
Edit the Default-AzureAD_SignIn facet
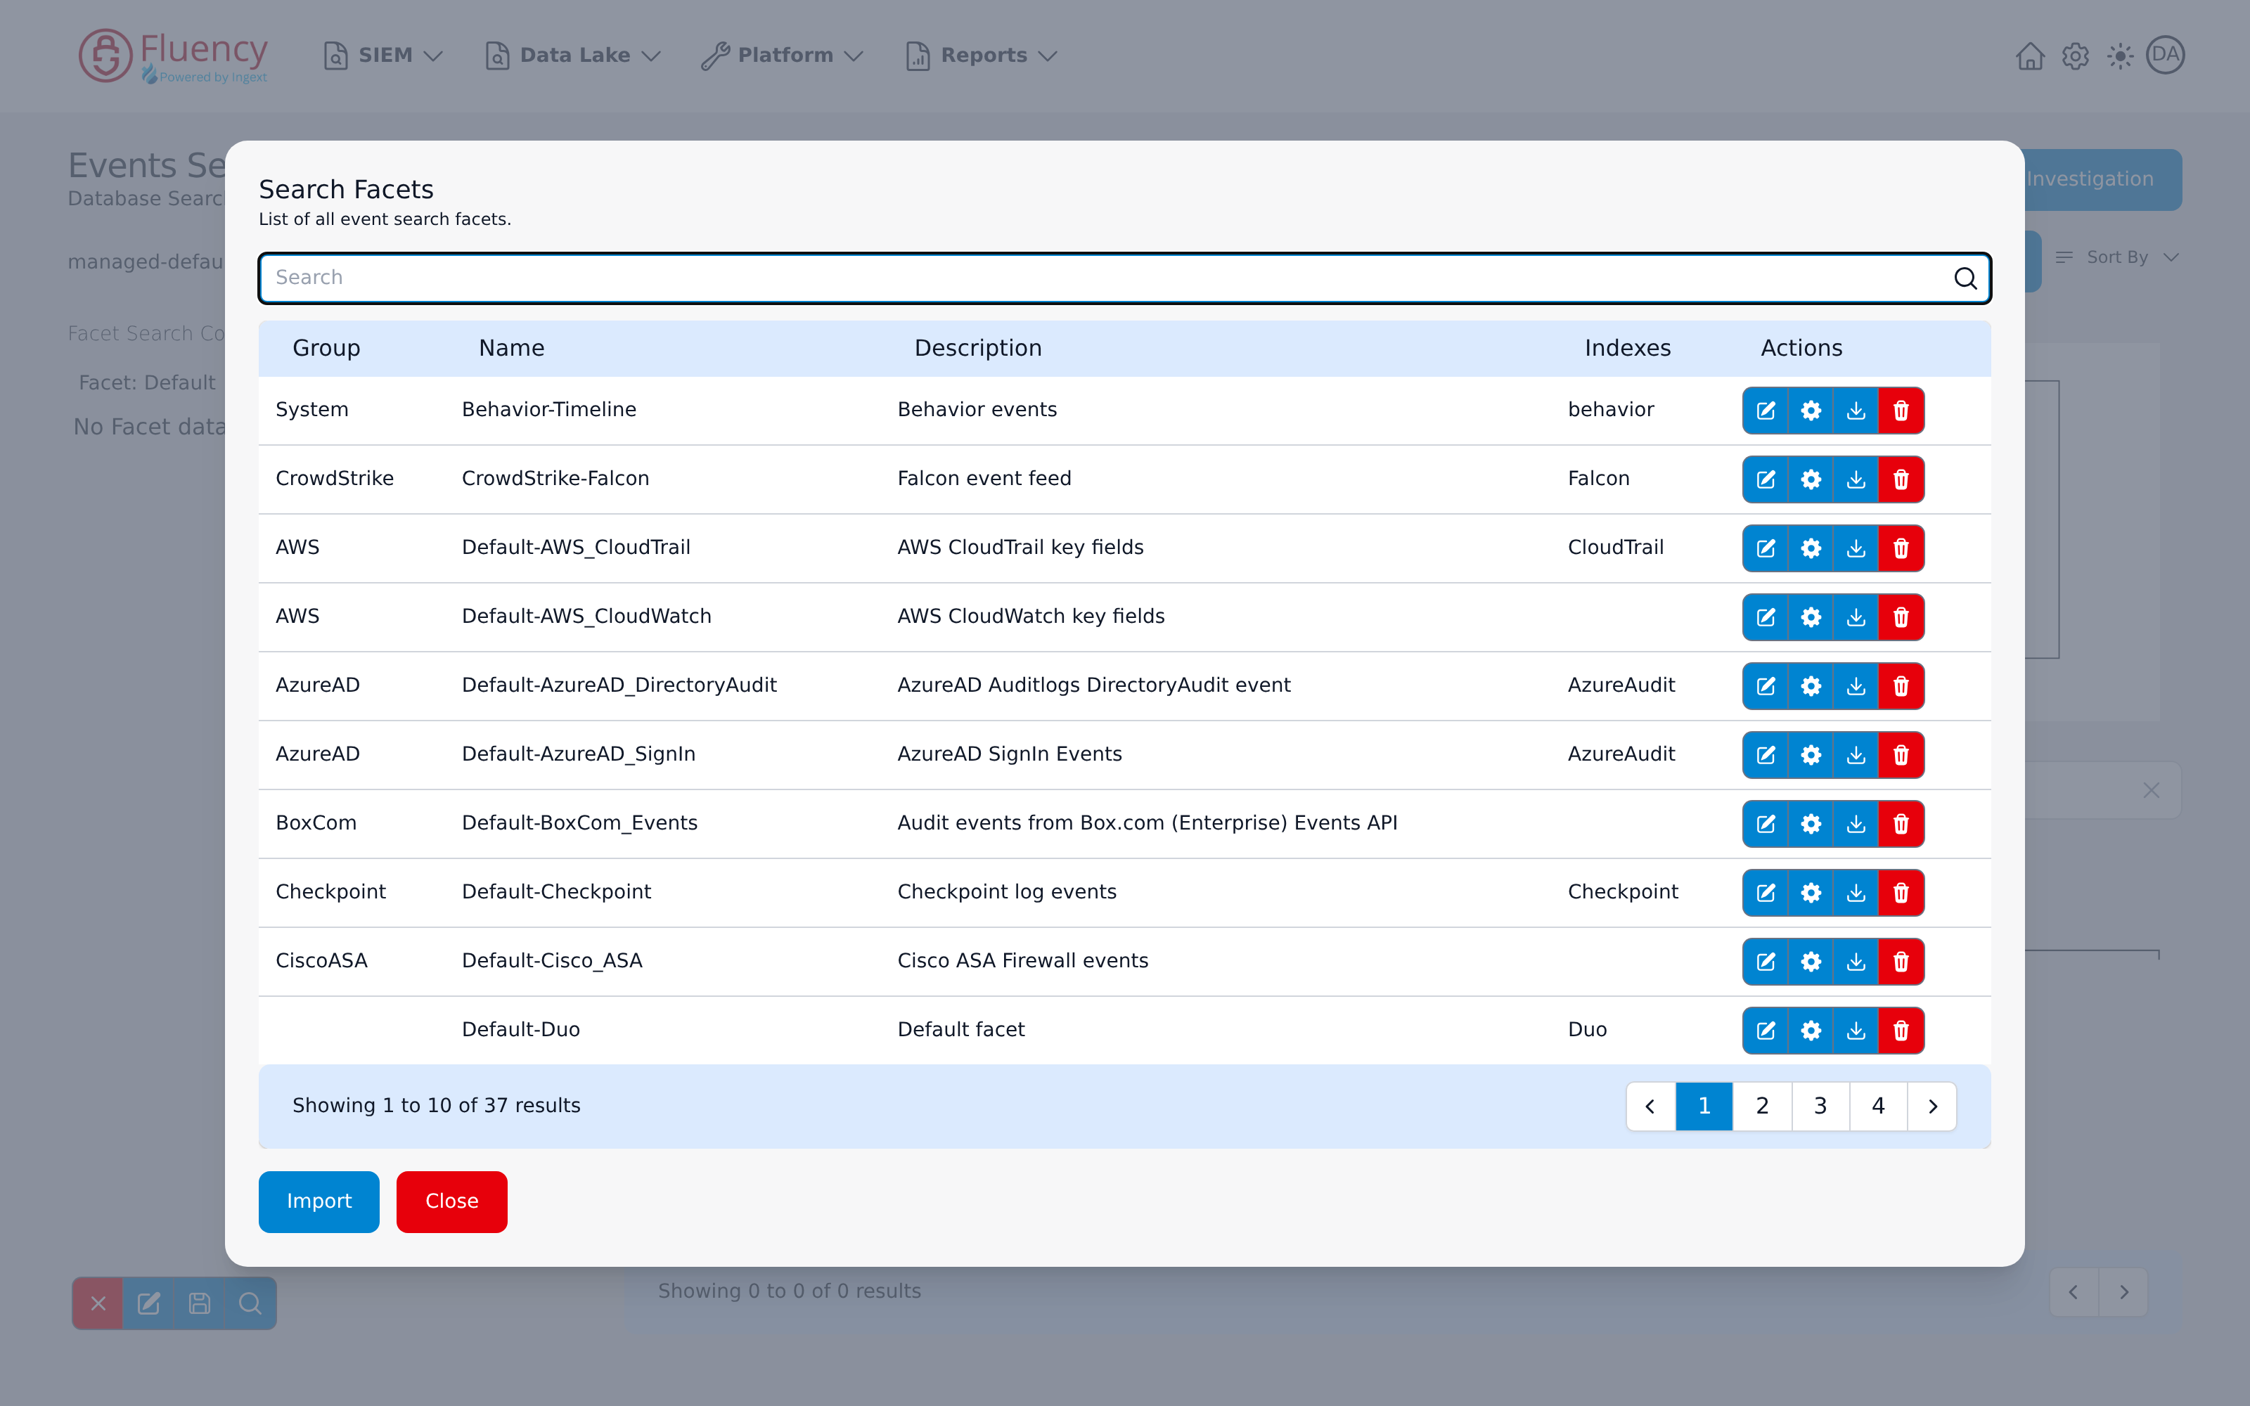click(x=1766, y=754)
